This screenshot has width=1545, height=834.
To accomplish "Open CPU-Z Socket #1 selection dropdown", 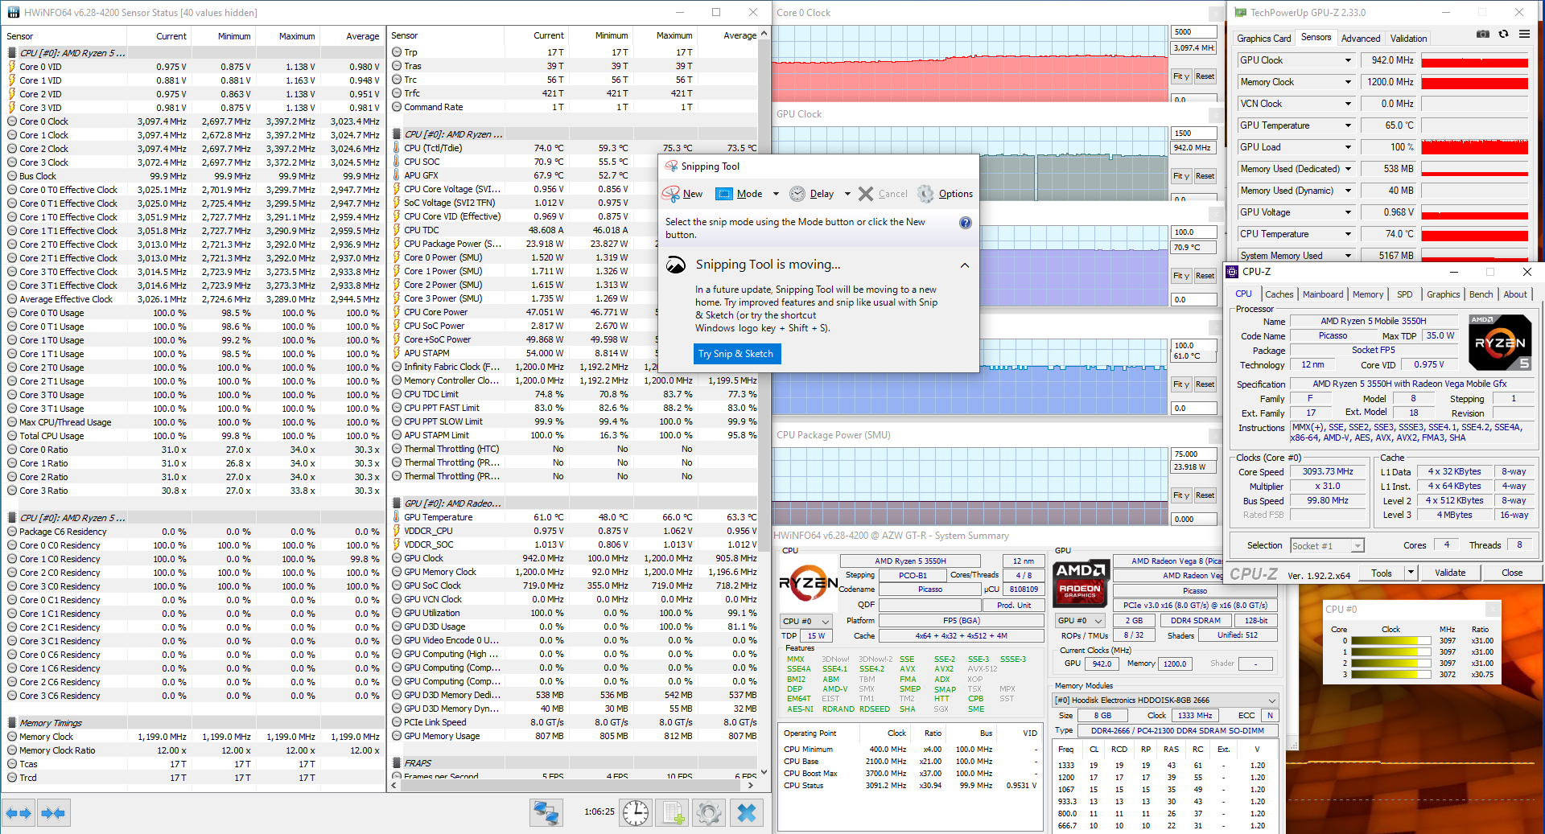I will pos(1327,546).
